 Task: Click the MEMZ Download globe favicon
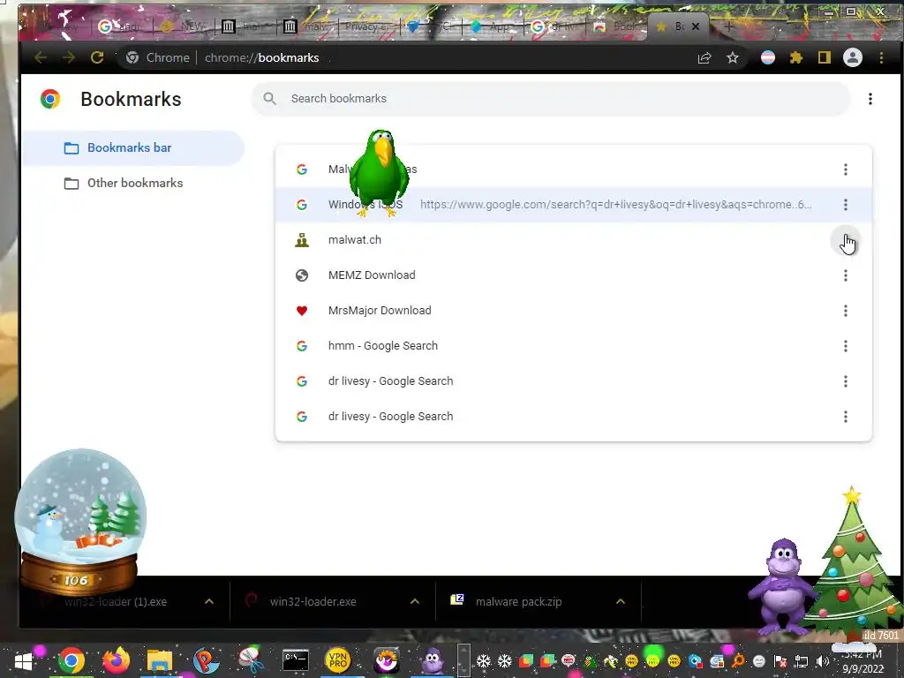pos(302,275)
